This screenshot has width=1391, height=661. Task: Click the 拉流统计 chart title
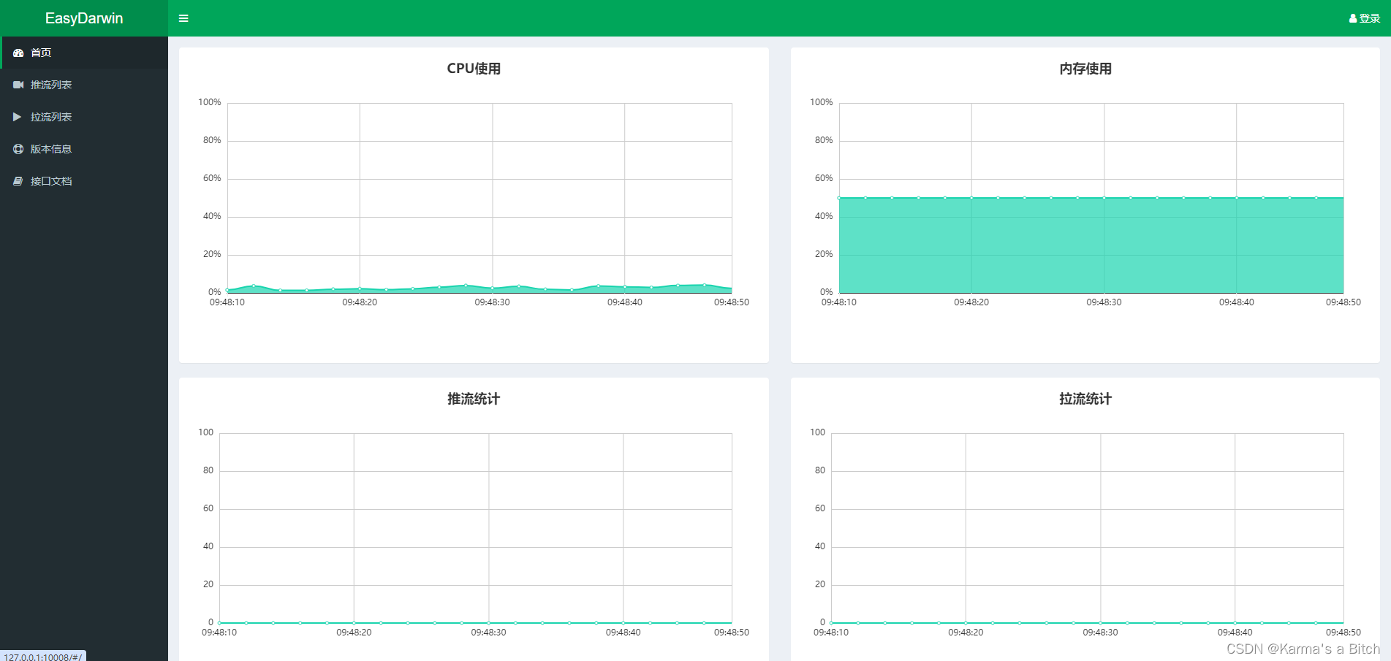pos(1085,399)
